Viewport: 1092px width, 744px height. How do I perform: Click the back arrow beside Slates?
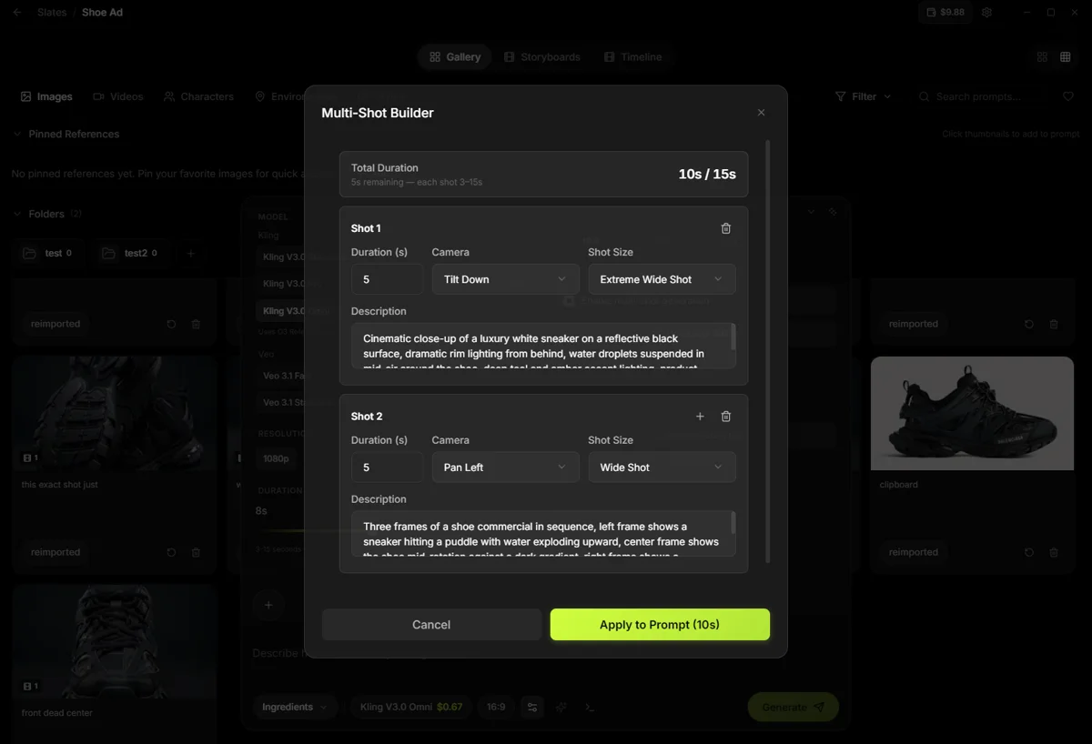pyautogui.click(x=17, y=13)
